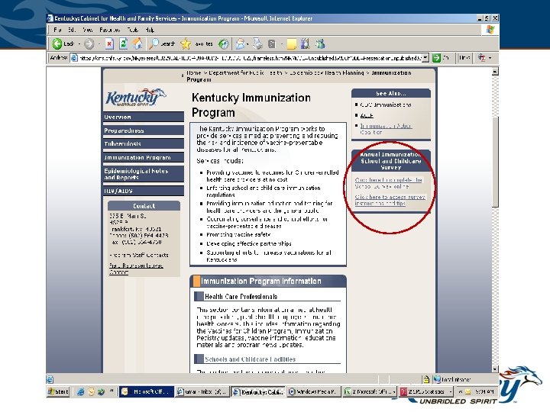Click the Refresh page icon
Image resolution: width=550 pixels, height=412 pixels.
(123, 43)
